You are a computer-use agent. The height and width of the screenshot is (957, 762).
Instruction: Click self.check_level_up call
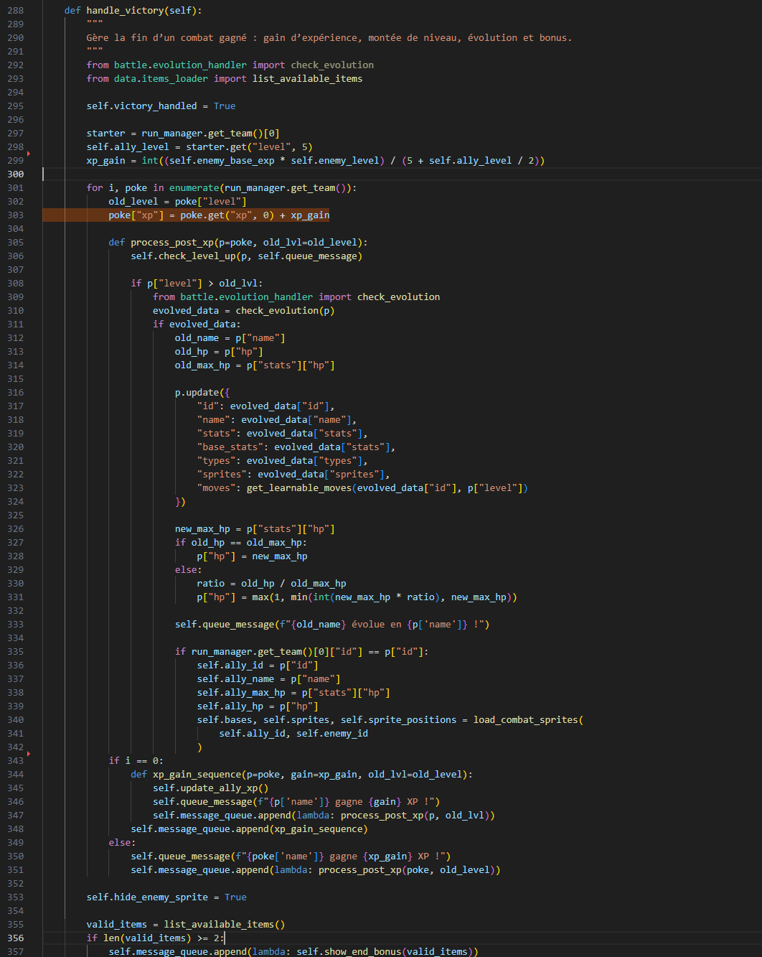[x=183, y=256]
